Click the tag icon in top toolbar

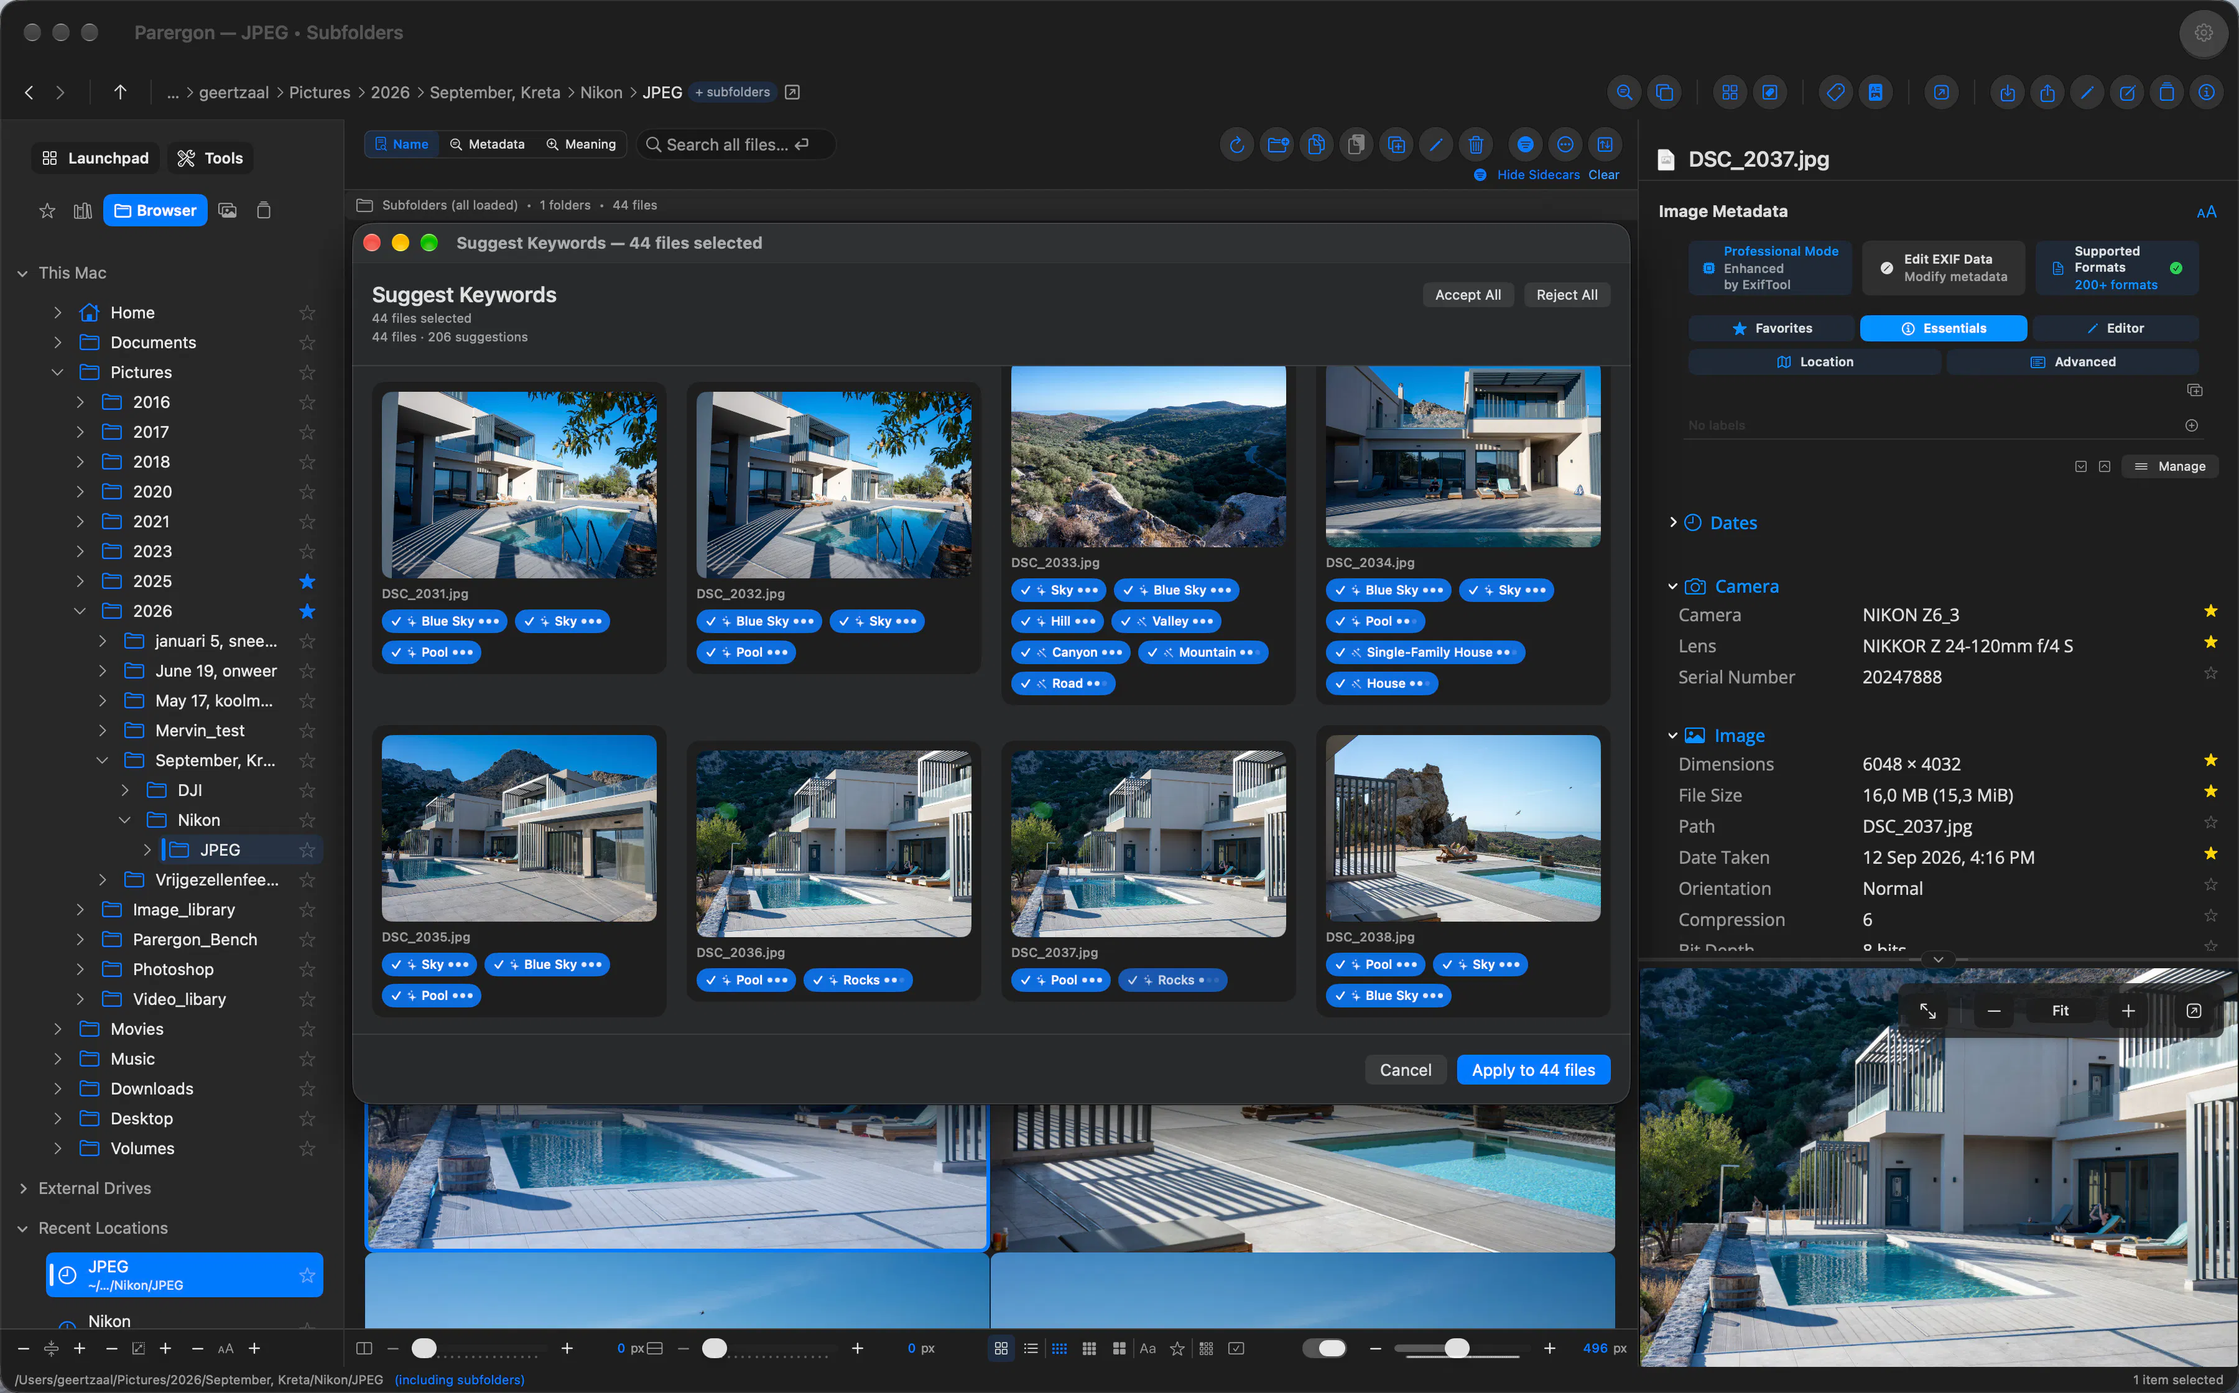1835,92
